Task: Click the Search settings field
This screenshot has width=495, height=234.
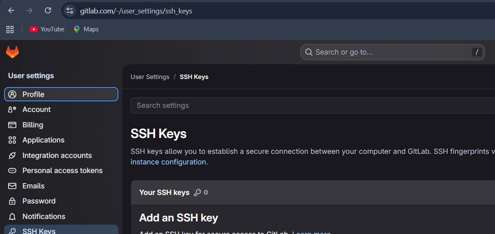Action: pos(313,105)
